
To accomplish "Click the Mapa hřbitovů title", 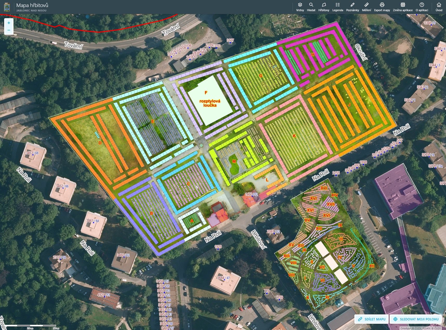I will click(32, 5).
